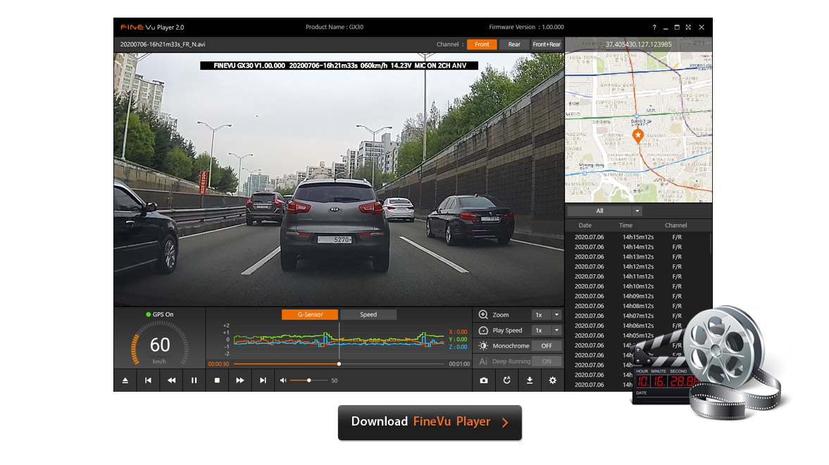Screen dimensions: 829x465
Task: Mute the audio with the speaker icon
Action: point(283,380)
